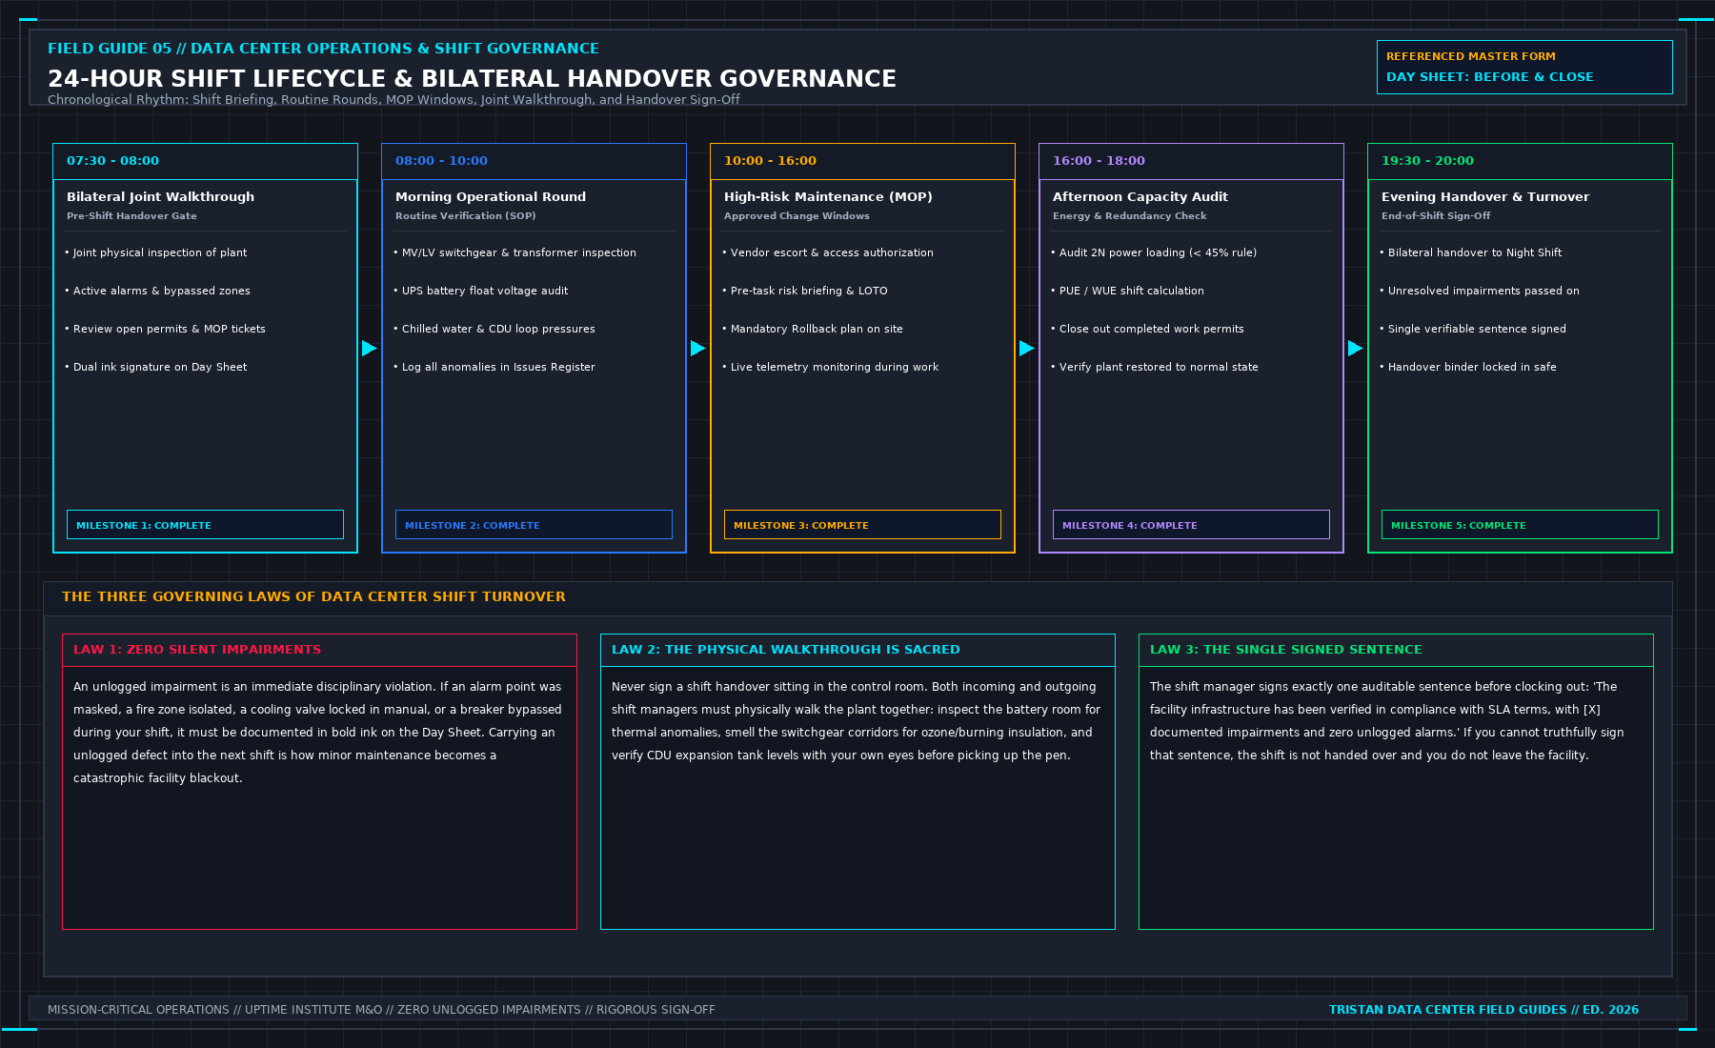This screenshot has width=1715, height=1048.
Task: Click arrow between Morning Round and Maintenance
Action: click(x=698, y=349)
